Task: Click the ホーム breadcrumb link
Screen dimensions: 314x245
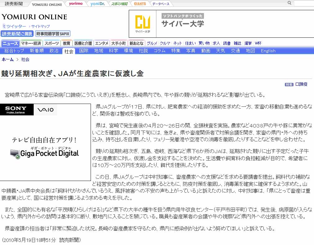Action: 8,59
